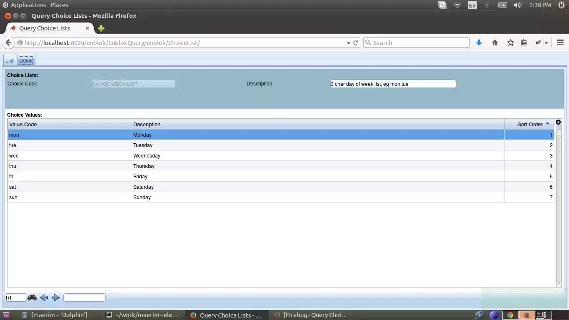569x320 pixels.
Task: Switch to the Detail tab
Action: (25, 60)
